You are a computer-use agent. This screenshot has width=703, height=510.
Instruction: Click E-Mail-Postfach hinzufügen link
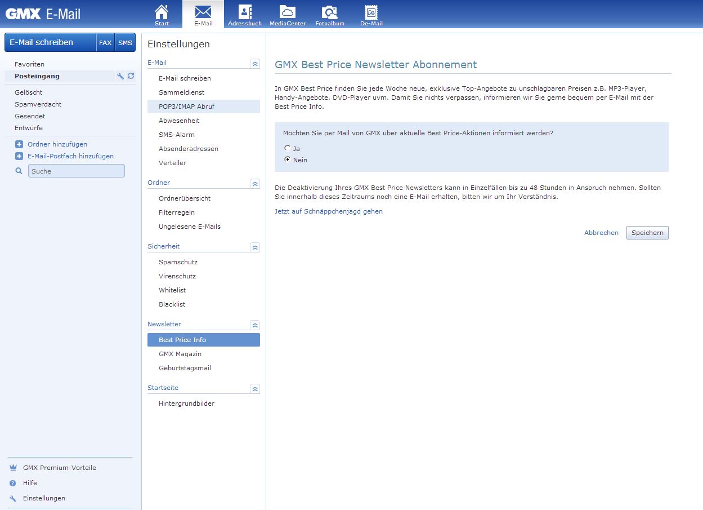click(70, 156)
